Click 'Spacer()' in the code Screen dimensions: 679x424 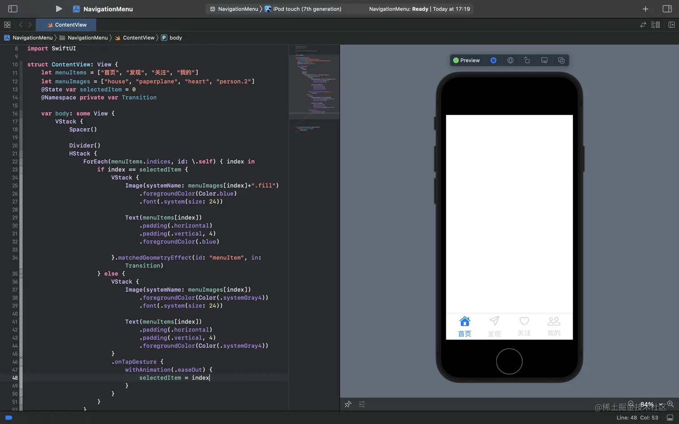(x=83, y=129)
